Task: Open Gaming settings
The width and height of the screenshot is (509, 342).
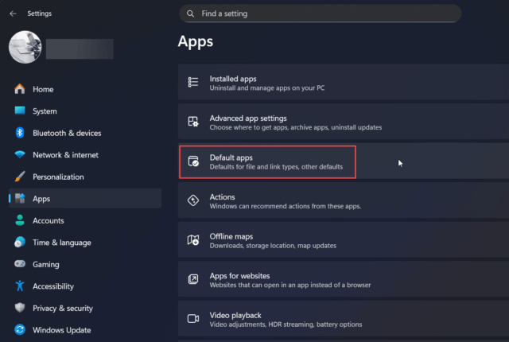Action: click(x=85, y=264)
